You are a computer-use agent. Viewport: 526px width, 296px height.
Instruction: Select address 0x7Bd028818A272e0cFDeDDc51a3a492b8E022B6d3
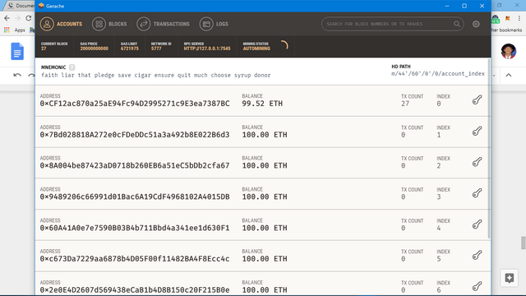pos(135,135)
